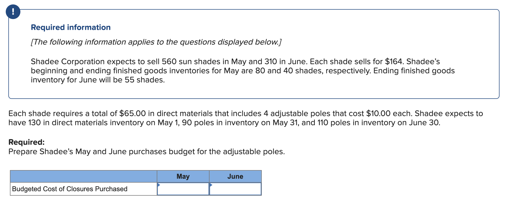This screenshot has width=511, height=204.
Task: Click the inventory for June 55 shades line
Action: [x=98, y=80]
